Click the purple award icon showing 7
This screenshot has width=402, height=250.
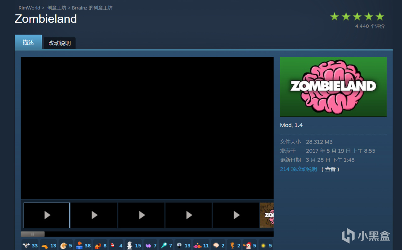(x=150, y=245)
